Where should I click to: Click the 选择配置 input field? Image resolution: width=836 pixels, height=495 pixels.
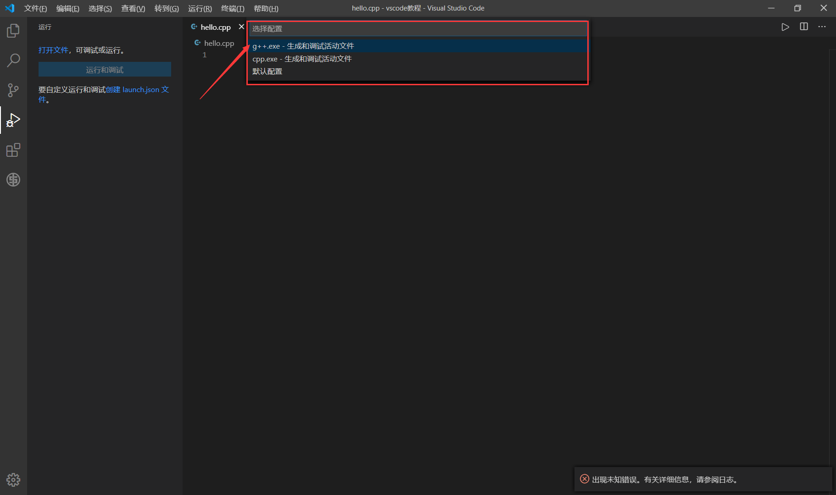[x=418, y=29]
